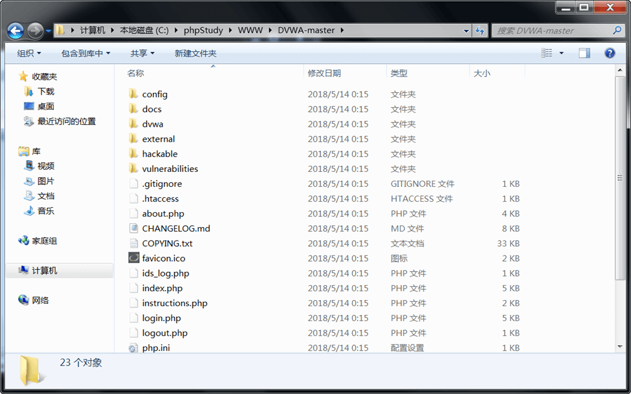631x394 pixels.
Task: Click the 网络 globe icon
Action: click(24, 300)
